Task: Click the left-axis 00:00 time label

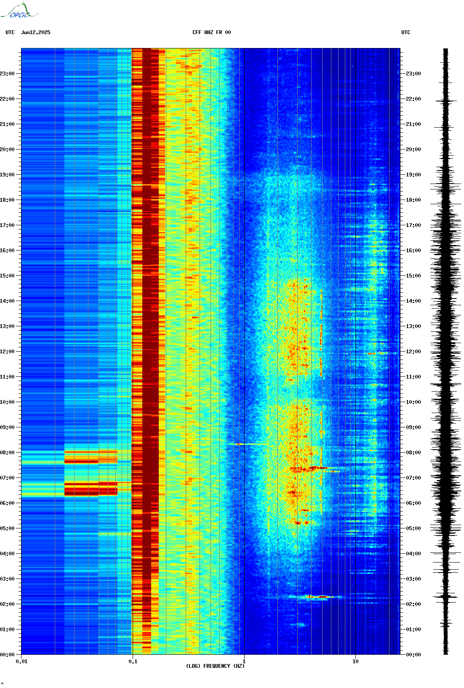Action: (x=7, y=655)
